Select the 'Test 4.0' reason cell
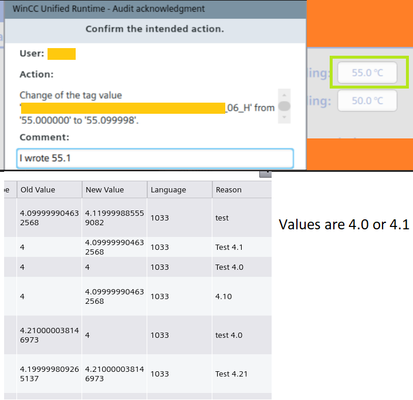The image size is (413, 400). pos(242,267)
